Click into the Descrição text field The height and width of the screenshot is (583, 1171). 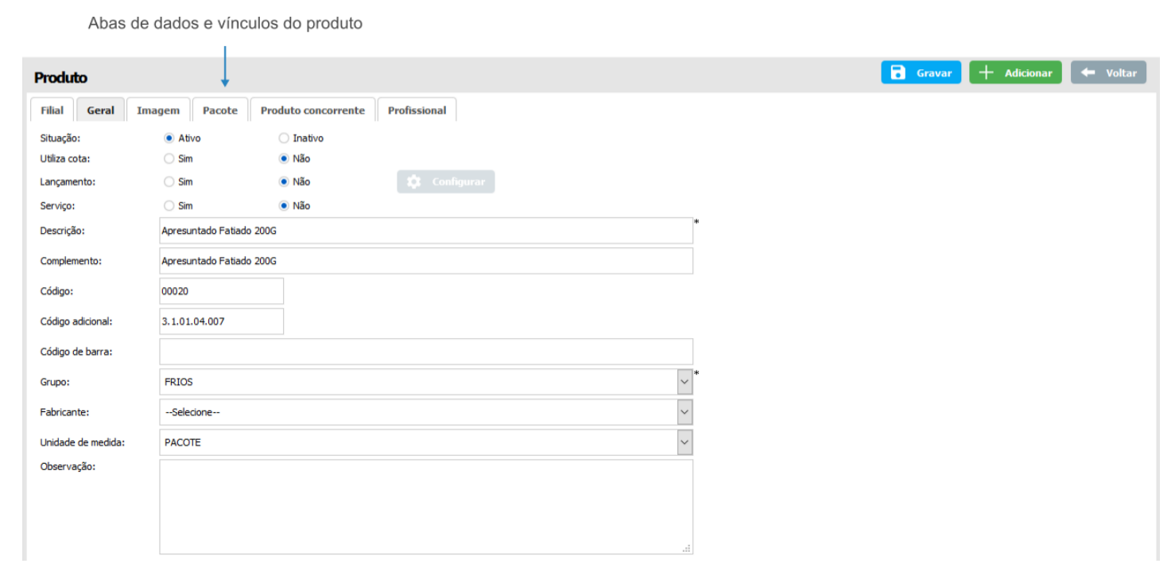(x=426, y=231)
